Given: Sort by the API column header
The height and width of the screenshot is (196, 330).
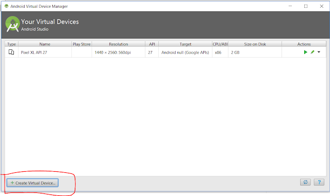Looking at the screenshot, I should click(152, 44).
